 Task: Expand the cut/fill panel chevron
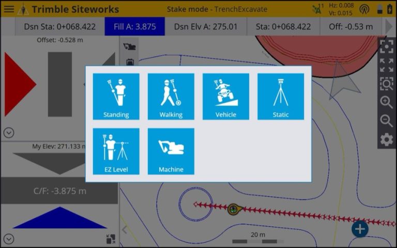[9, 239]
